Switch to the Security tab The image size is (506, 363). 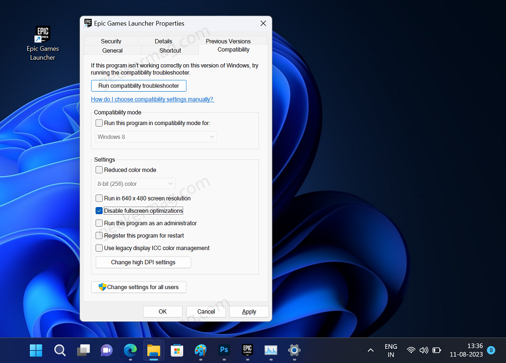(111, 41)
